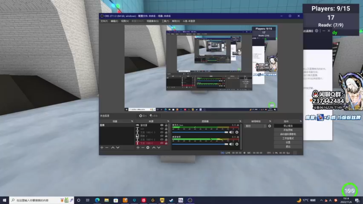Remove selected source with minus icon

142,148
